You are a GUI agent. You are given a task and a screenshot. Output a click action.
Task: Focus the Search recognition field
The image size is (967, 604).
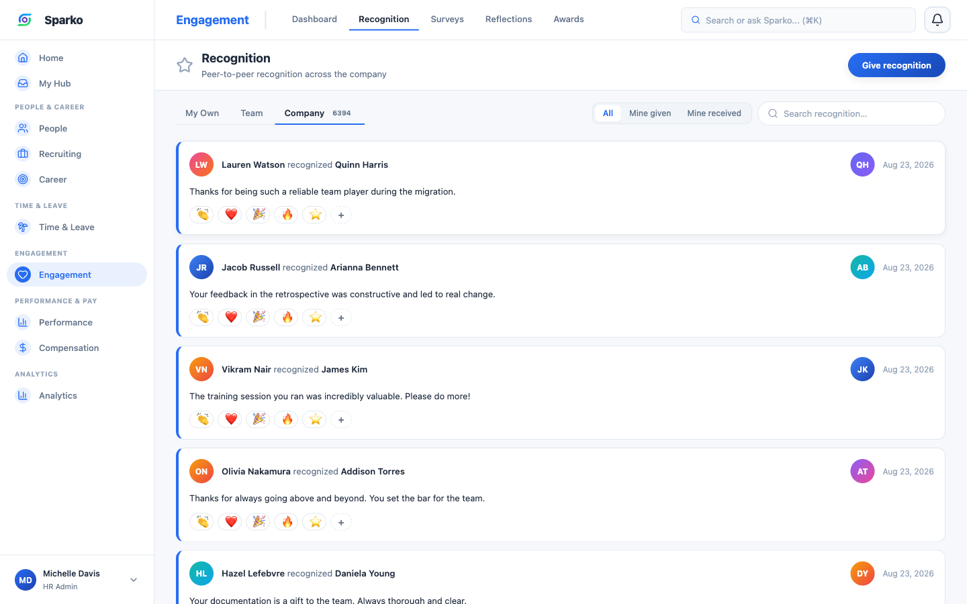coord(851,113)
